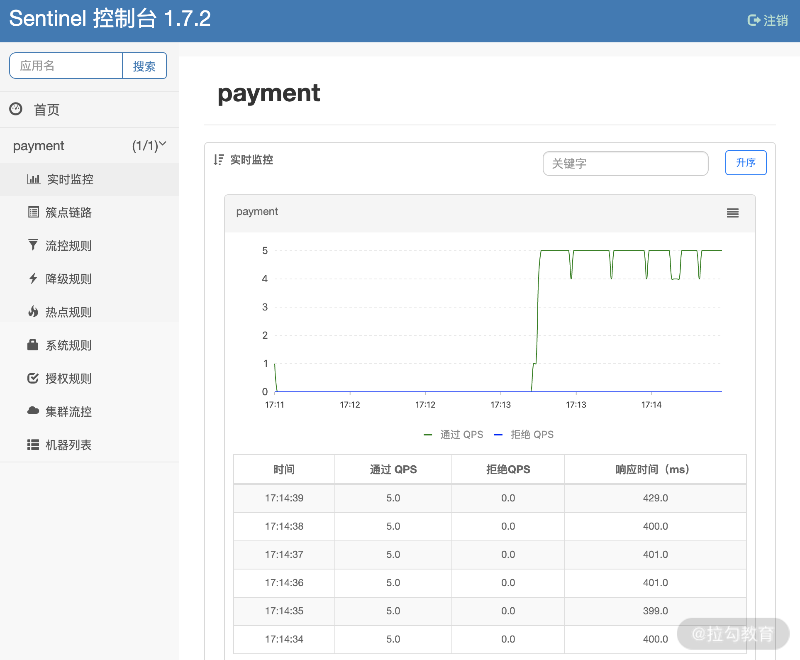
Task: Click the 时间 column header
Action: click(284, 469)
